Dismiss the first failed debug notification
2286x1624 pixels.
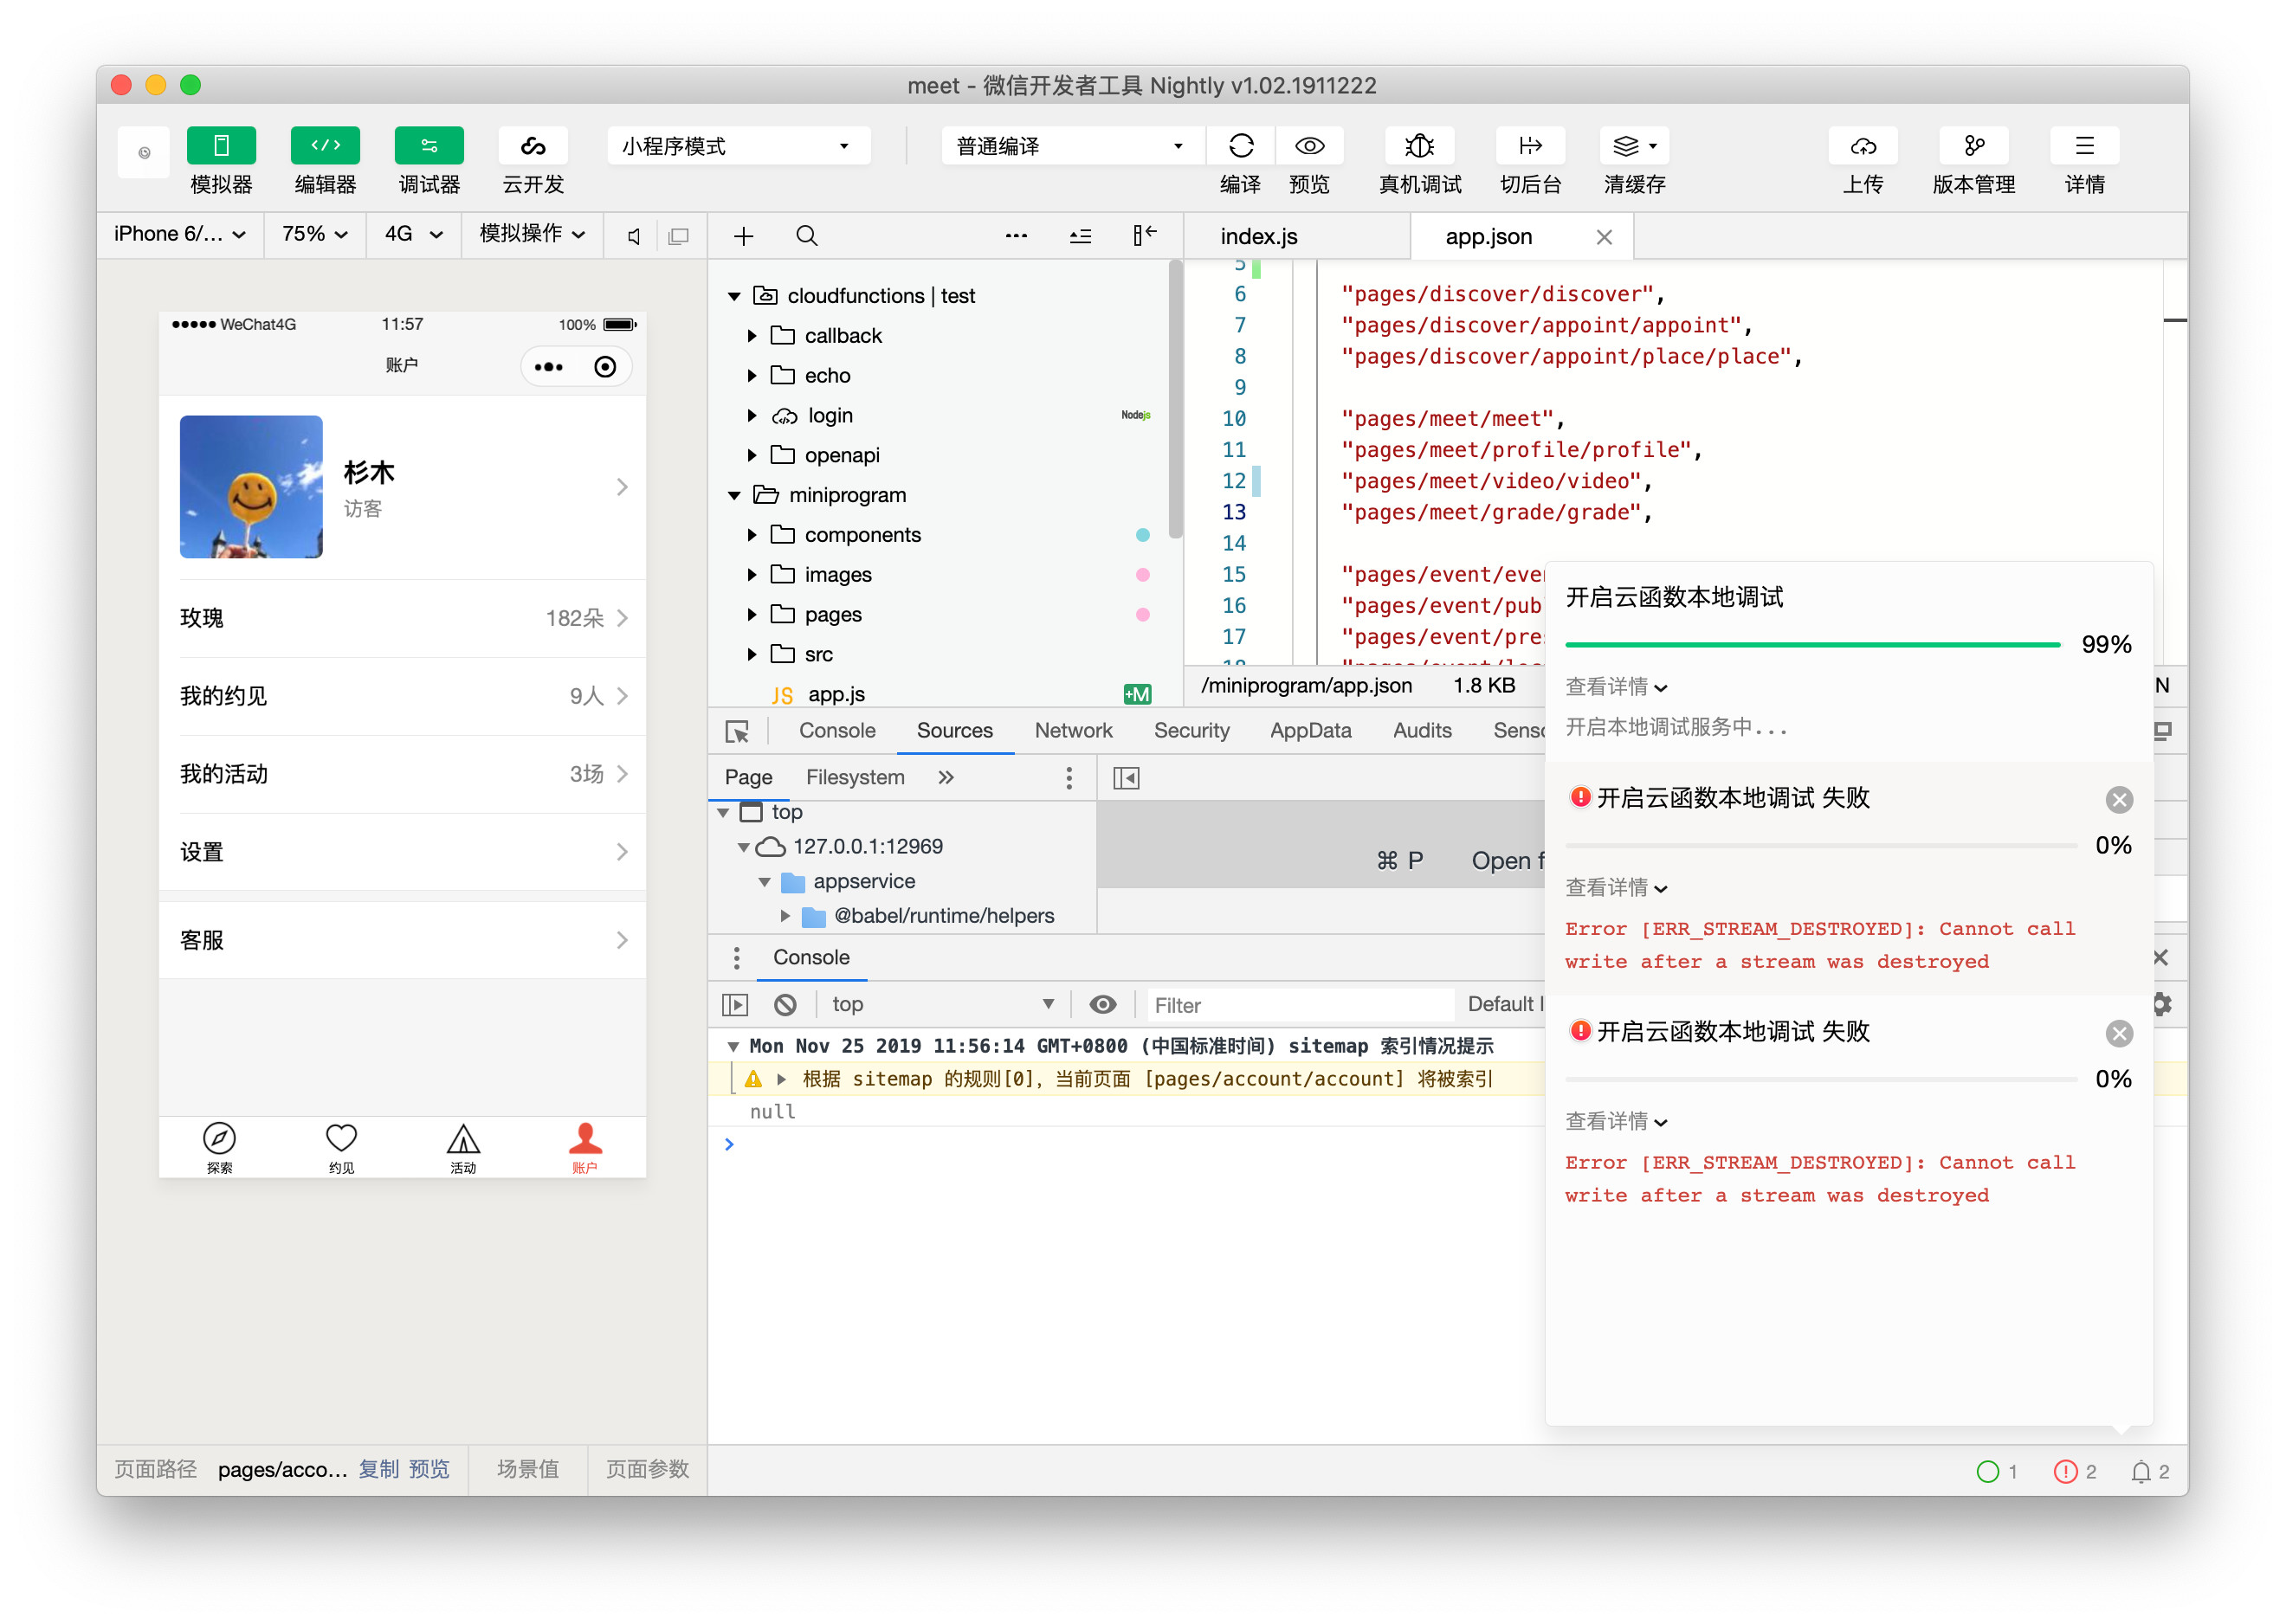pyautogui.click(x=2119, y=800)
